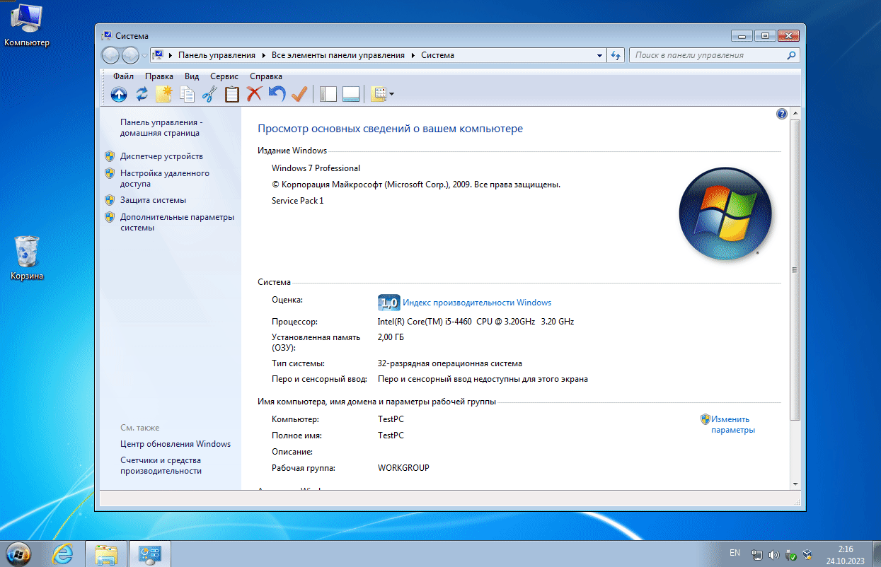
Task: Expand arrow after Панель управления breadcrumb
Action: point(263,55)
